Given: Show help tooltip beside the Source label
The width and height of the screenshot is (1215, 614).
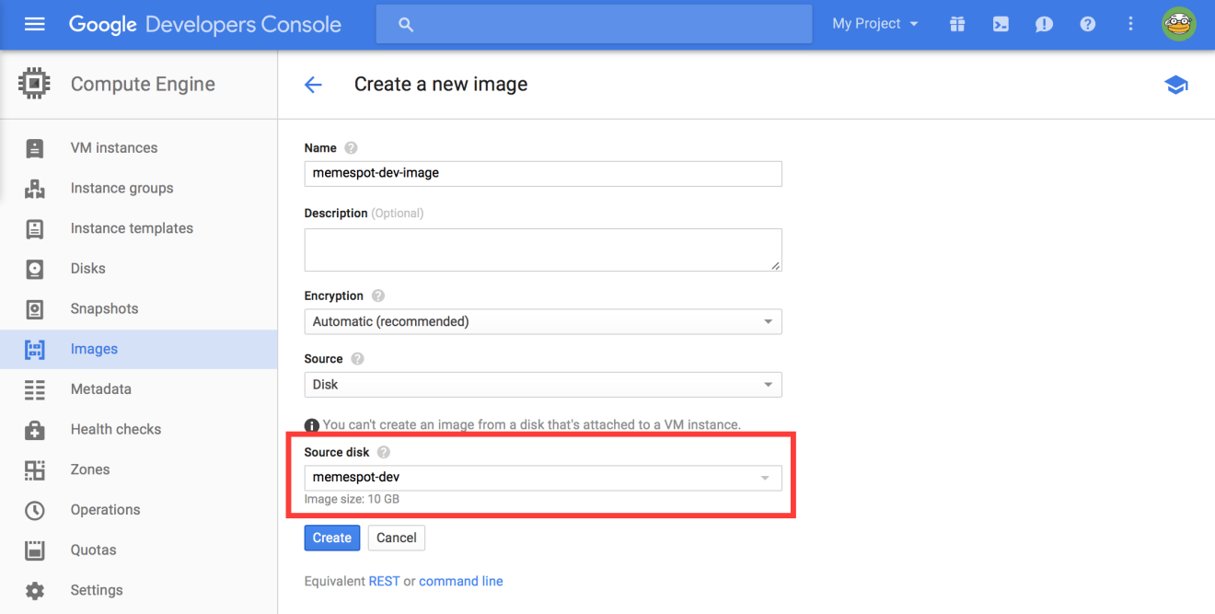Looking at the screenshot, I should tap(357, 359).
